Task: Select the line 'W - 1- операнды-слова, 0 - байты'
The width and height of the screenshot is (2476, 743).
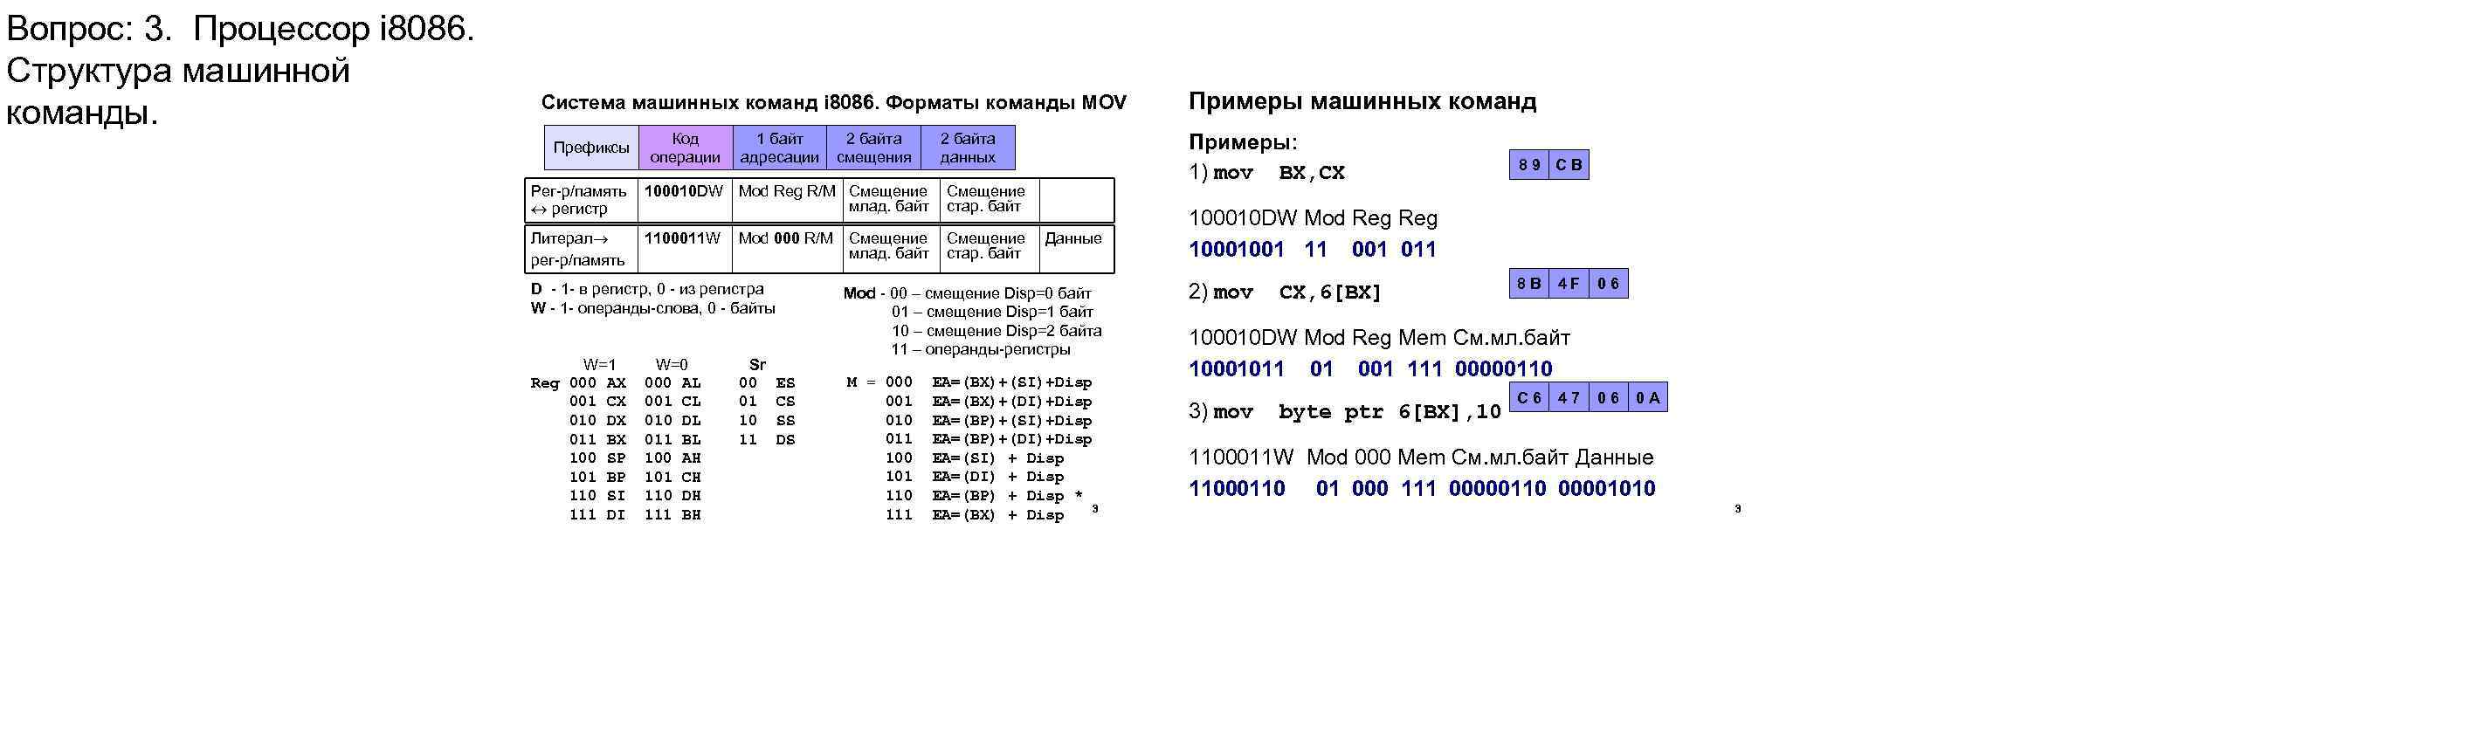Action: (x=652, y=307)
